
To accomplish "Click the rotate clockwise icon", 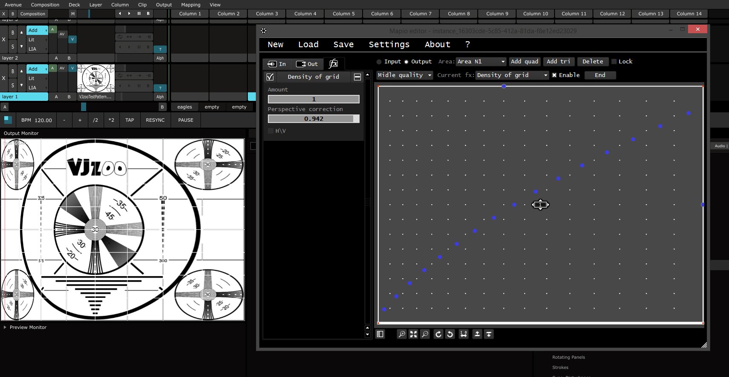I will click(438, 334).
